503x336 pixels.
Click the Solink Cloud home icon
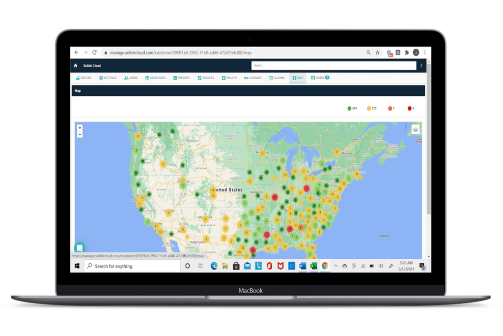pos(76,65)
